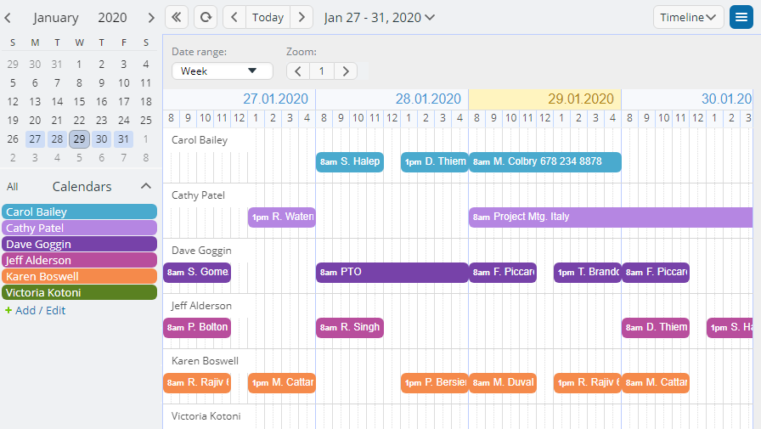The width and height of the screenshot is (761, 429).
Task: Open the Timeline view dropdown
Action: [x=688, y=18]
